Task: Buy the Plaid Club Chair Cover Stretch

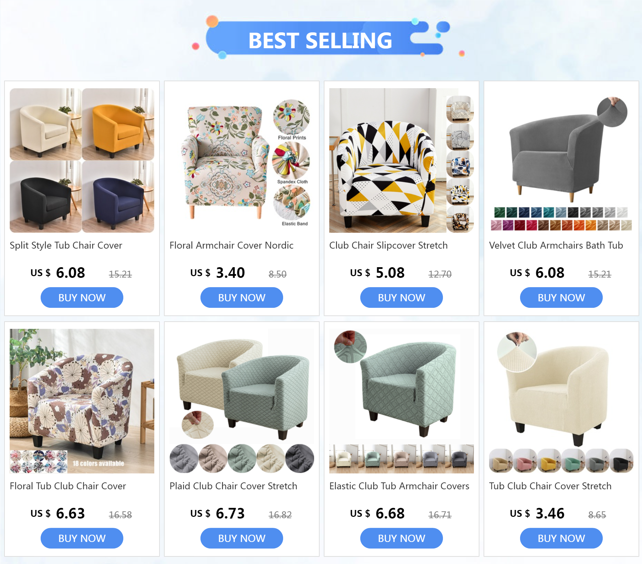Action: (x=242, y=538)
